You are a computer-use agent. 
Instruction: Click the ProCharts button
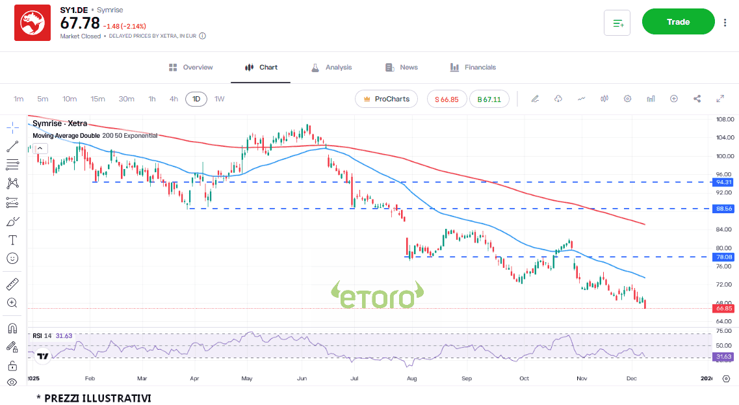coord(386,99)
